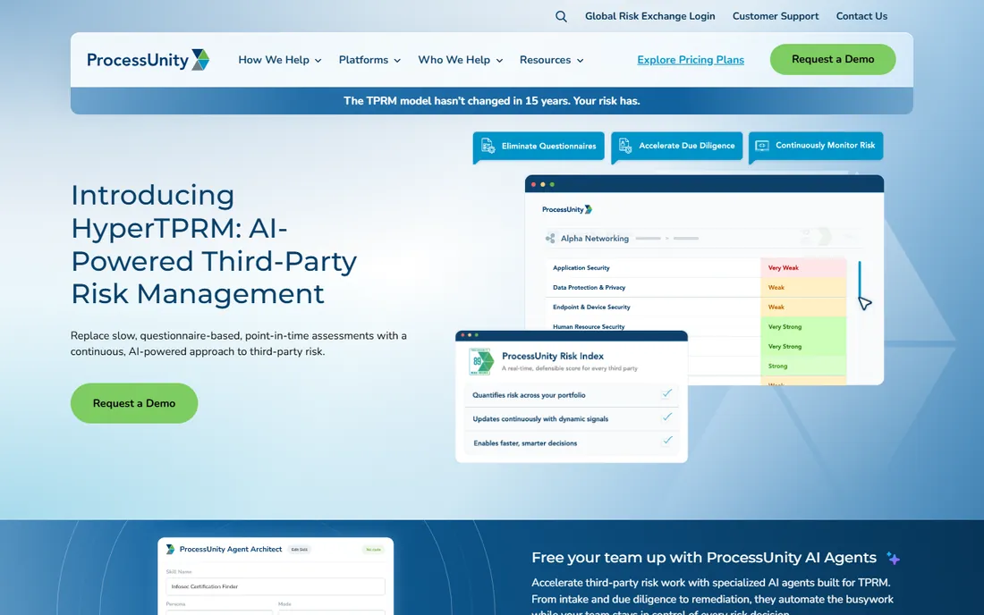
Task: Select the Eliminate Questionnaires tab label
Action: coord(548,146)
